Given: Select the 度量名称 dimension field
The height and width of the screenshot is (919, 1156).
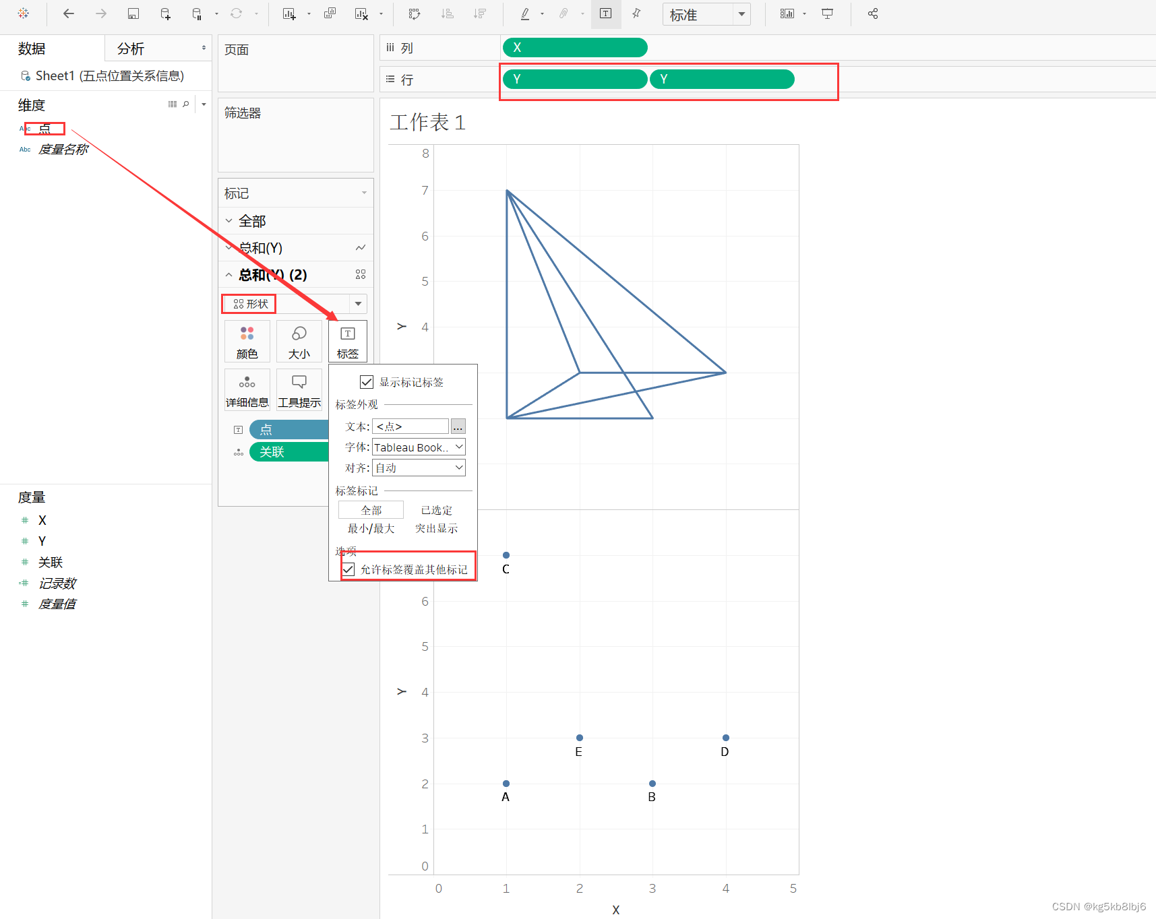Looking at the screenshot, I should 63,150.
